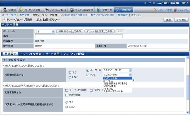Choose IPアドレス in dropdown list

click(117, 81)
